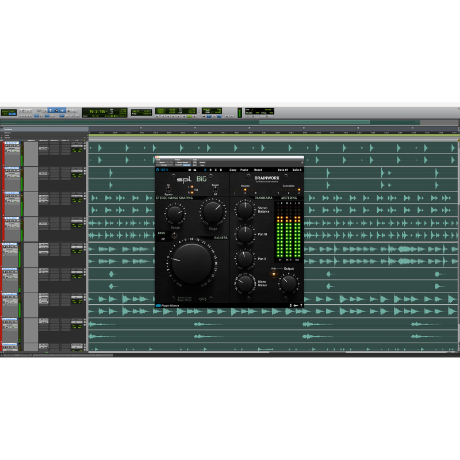This screenshot has height=460, width=460.
Task: Click the COMPARE button in plugin header
Action: pyautogui.click(x=186, y=165)
